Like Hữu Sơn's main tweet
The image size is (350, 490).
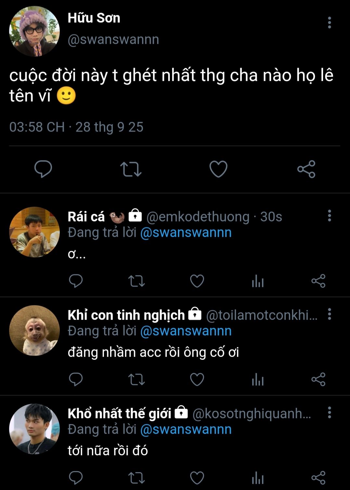218,169
